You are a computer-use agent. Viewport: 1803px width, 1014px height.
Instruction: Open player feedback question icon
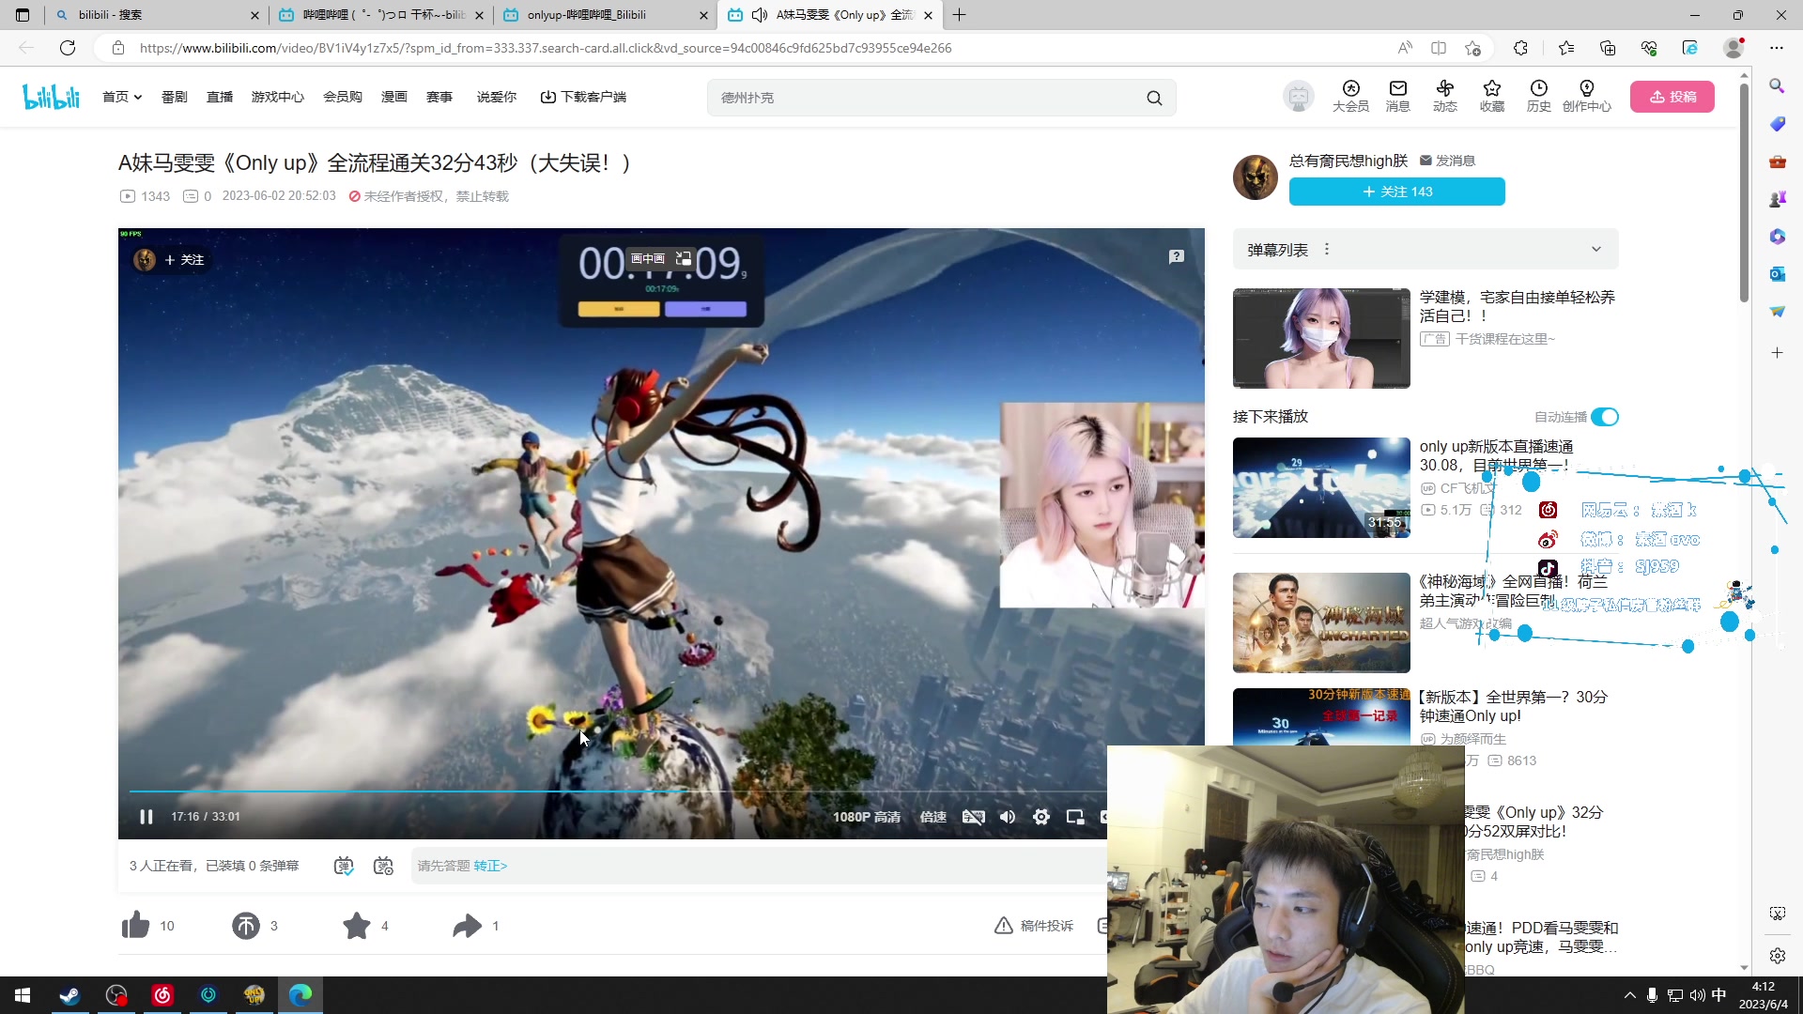(x=1177, y=256)
